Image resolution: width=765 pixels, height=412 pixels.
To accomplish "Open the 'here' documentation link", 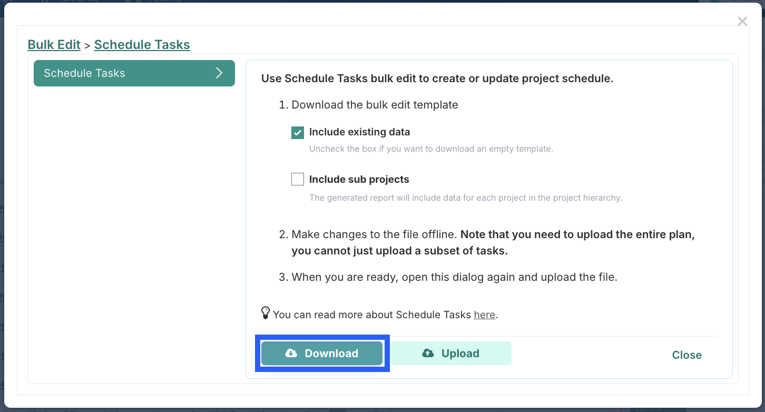I will point(485,315).
